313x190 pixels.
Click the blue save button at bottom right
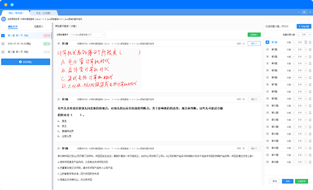click(x=288, y=181)
